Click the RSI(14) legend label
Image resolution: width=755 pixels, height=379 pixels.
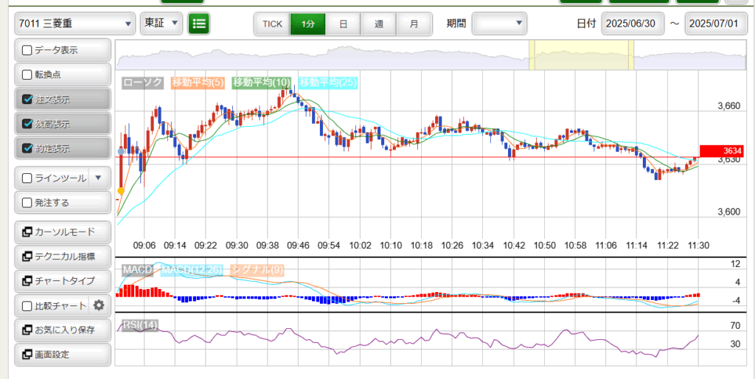(x=140, y=326)
